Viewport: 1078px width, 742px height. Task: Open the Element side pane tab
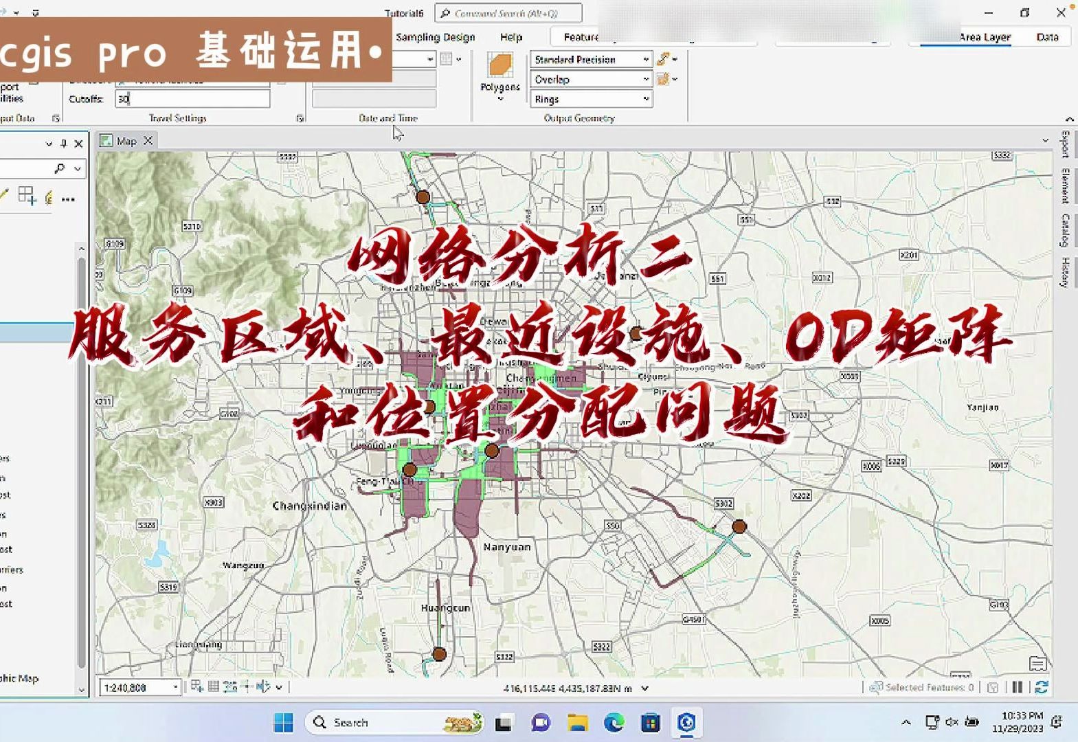click(x=1065, y=185)
